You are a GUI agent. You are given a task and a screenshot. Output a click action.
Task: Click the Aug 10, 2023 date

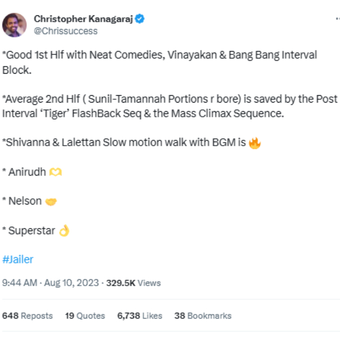[x=70, y=282]
